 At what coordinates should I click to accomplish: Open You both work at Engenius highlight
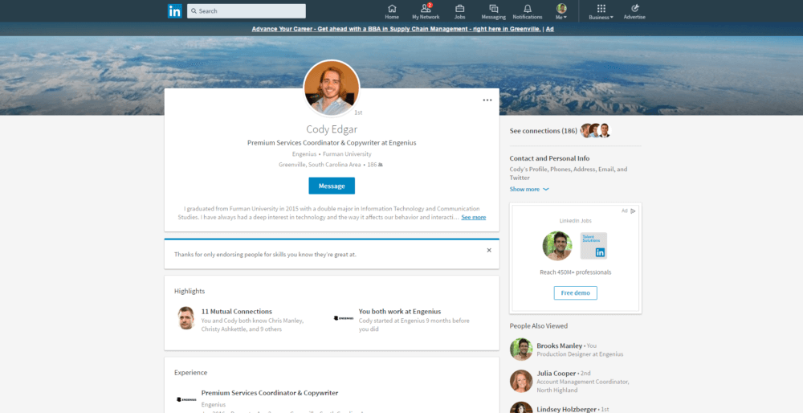(x=399, y=312)
